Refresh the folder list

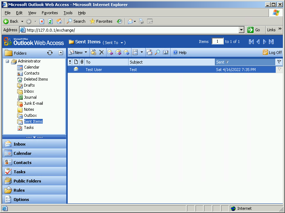(50, 53)
